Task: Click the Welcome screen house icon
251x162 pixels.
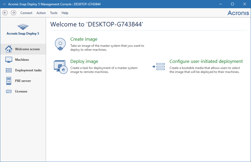Action: click(9, 49)
